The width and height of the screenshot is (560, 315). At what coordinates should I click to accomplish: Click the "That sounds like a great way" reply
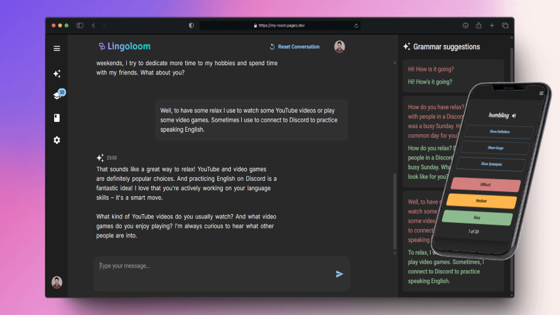pyautogui.click(x=186, y=183)
